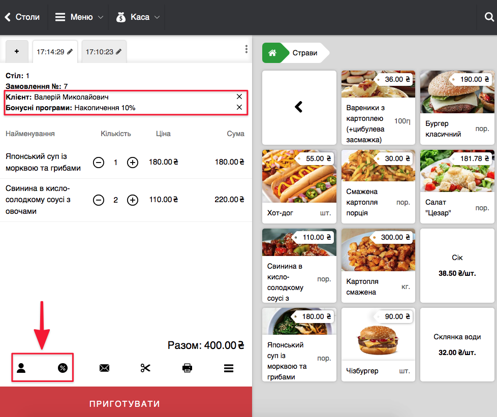Image resolution: width=497 pixels, height=417 pixels.
Task: Open the search magnifier icon
Action: (489, 17)
